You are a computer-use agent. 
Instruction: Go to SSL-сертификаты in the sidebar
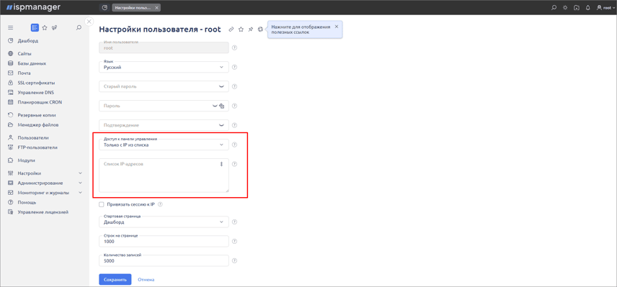click(x=36, y=83)
